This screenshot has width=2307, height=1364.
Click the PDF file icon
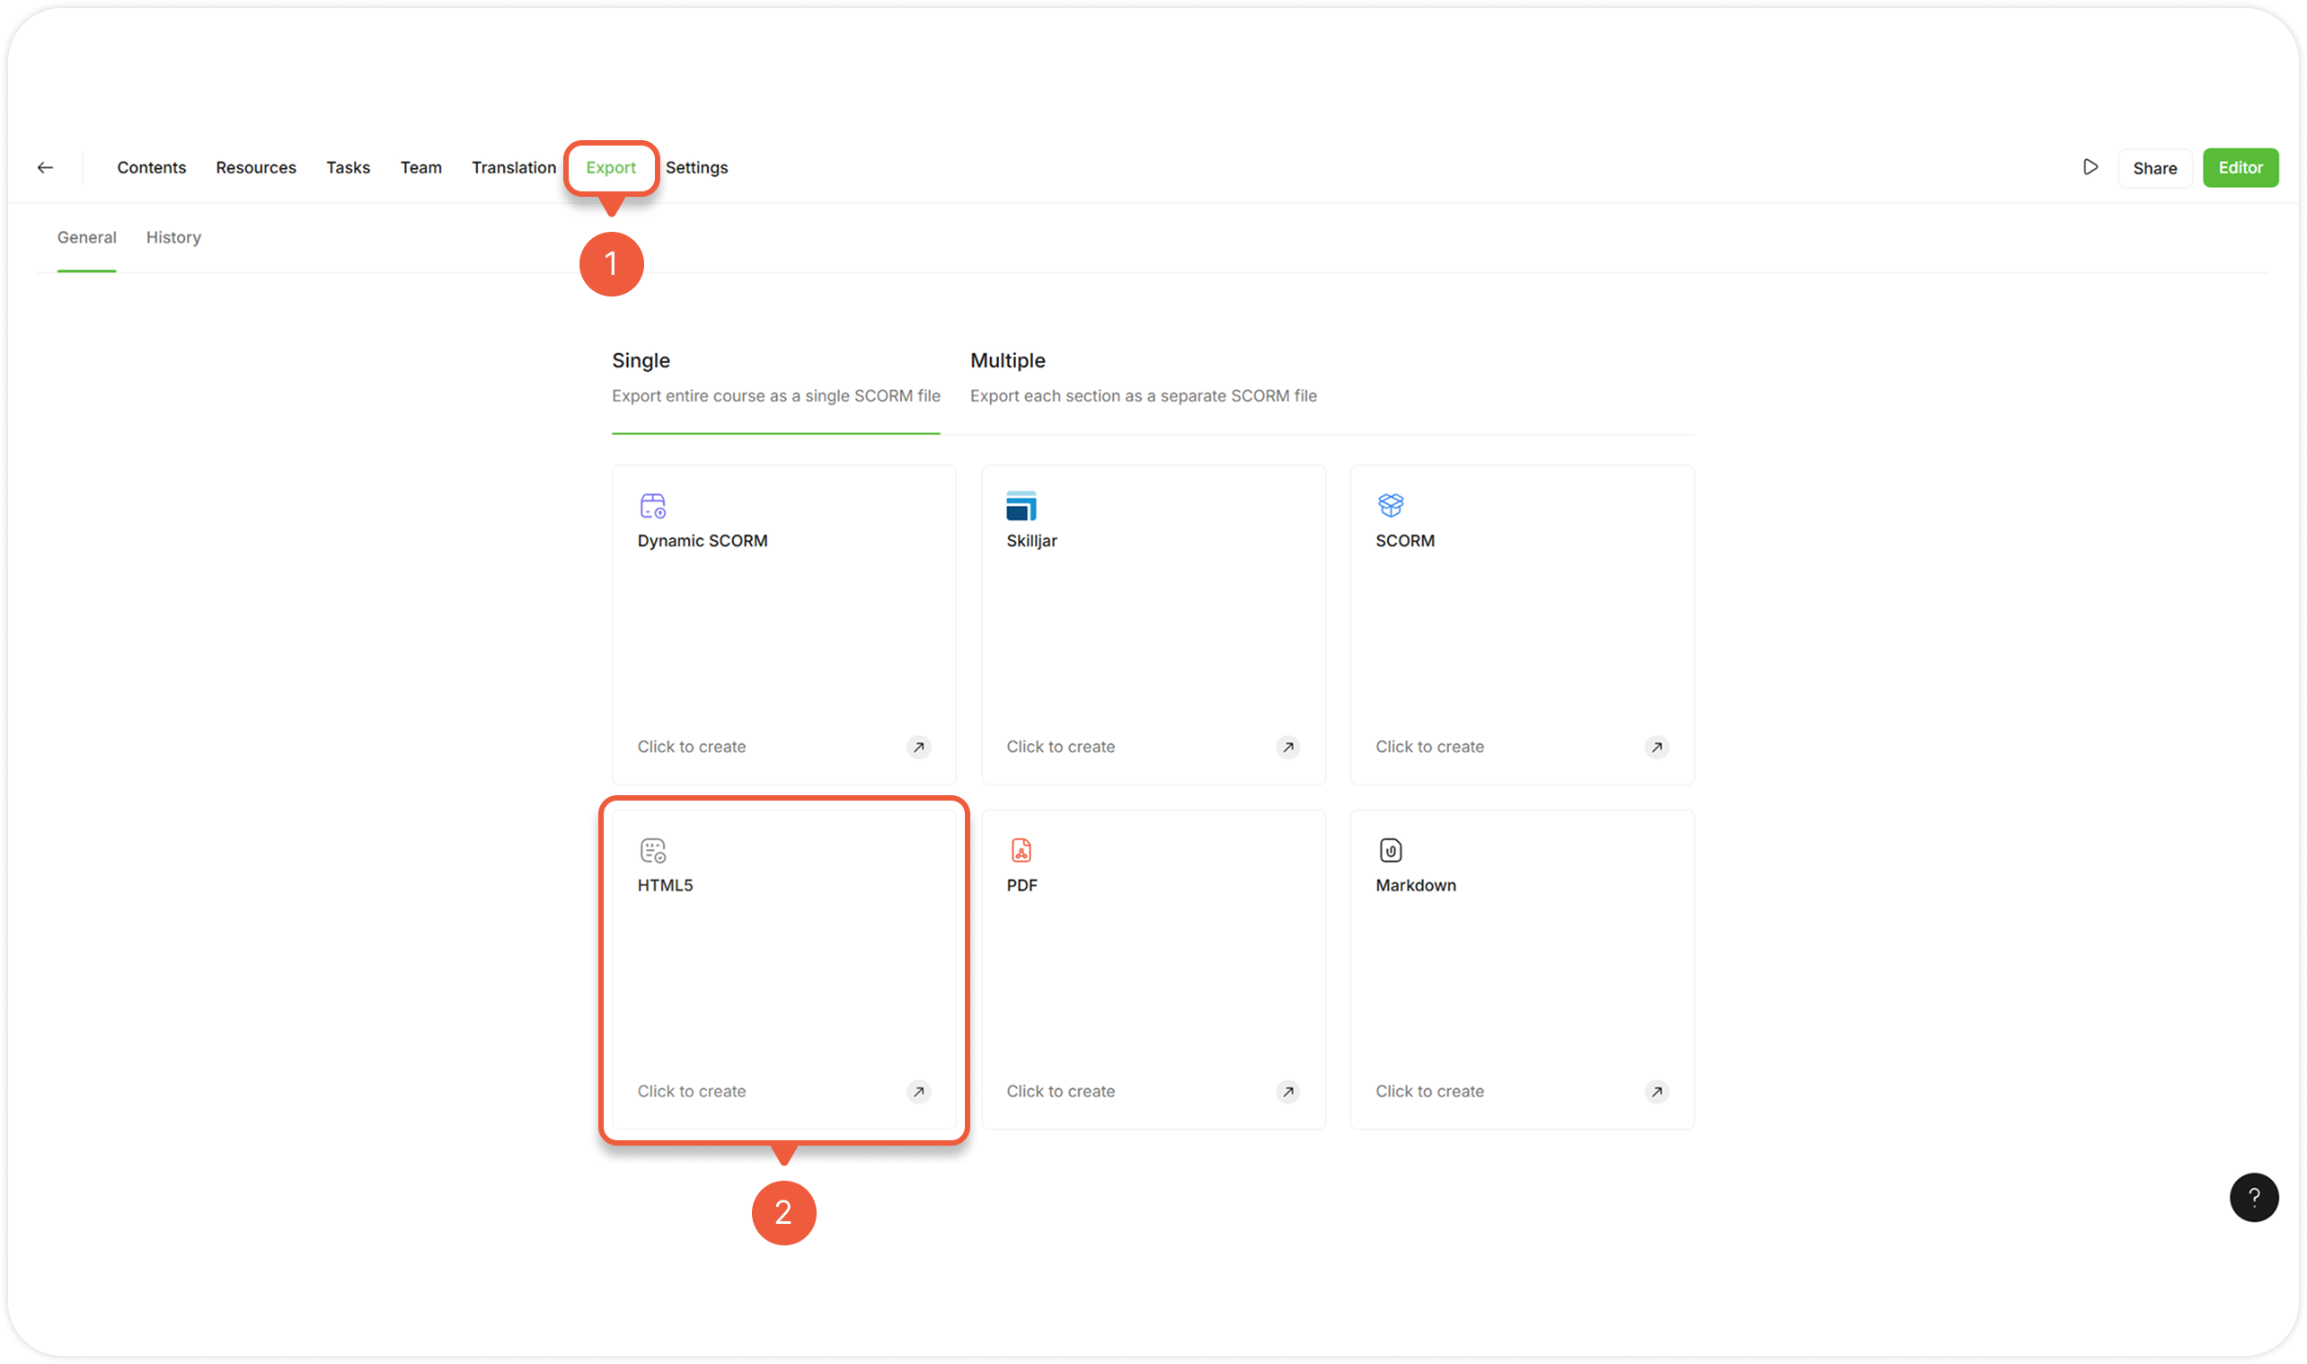(x=1021, y=850)
